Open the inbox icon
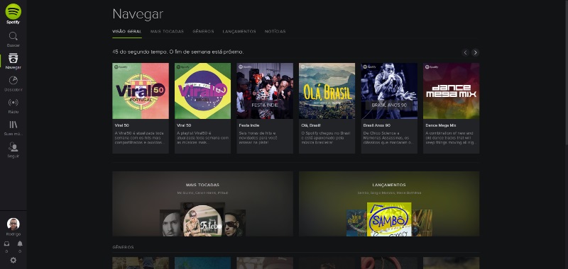The width and height of the screenshot is (568, 269). click(x=6, y=244)
